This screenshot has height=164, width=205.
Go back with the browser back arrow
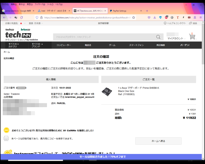(4, 18)
